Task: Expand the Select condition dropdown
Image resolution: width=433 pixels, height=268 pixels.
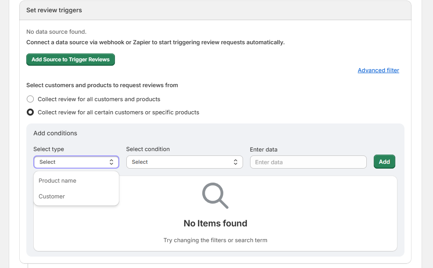Action: pyautogui.click(x=184, y=162)
